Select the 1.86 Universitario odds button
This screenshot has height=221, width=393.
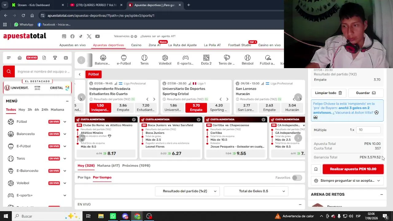point(173,108)
